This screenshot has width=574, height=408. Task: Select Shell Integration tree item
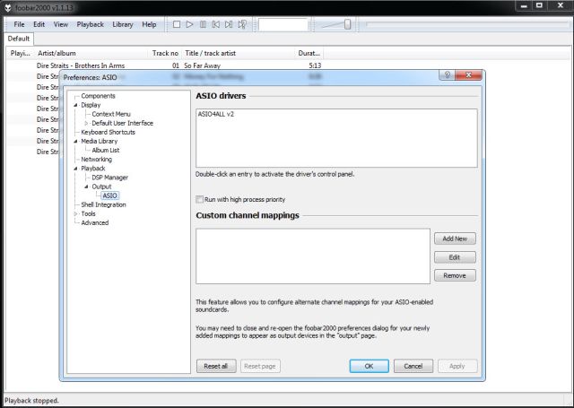103,205
